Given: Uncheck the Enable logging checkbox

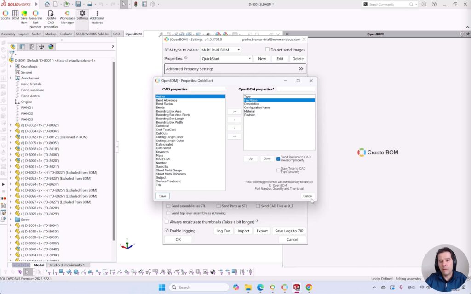Looking at the screenshot, I should (167, 231).
